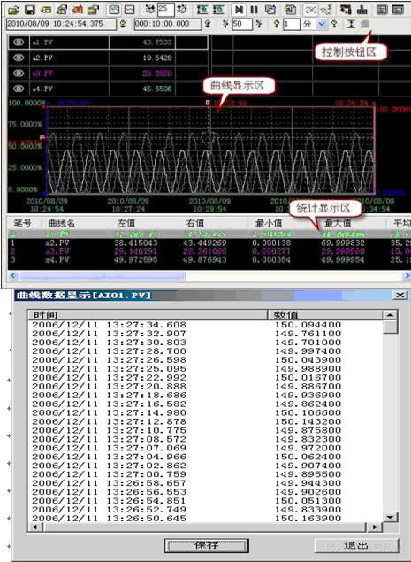Screen dimensions: 411x562
Task: Click the save floppy disk icon
Action: [x=30, y=10]
